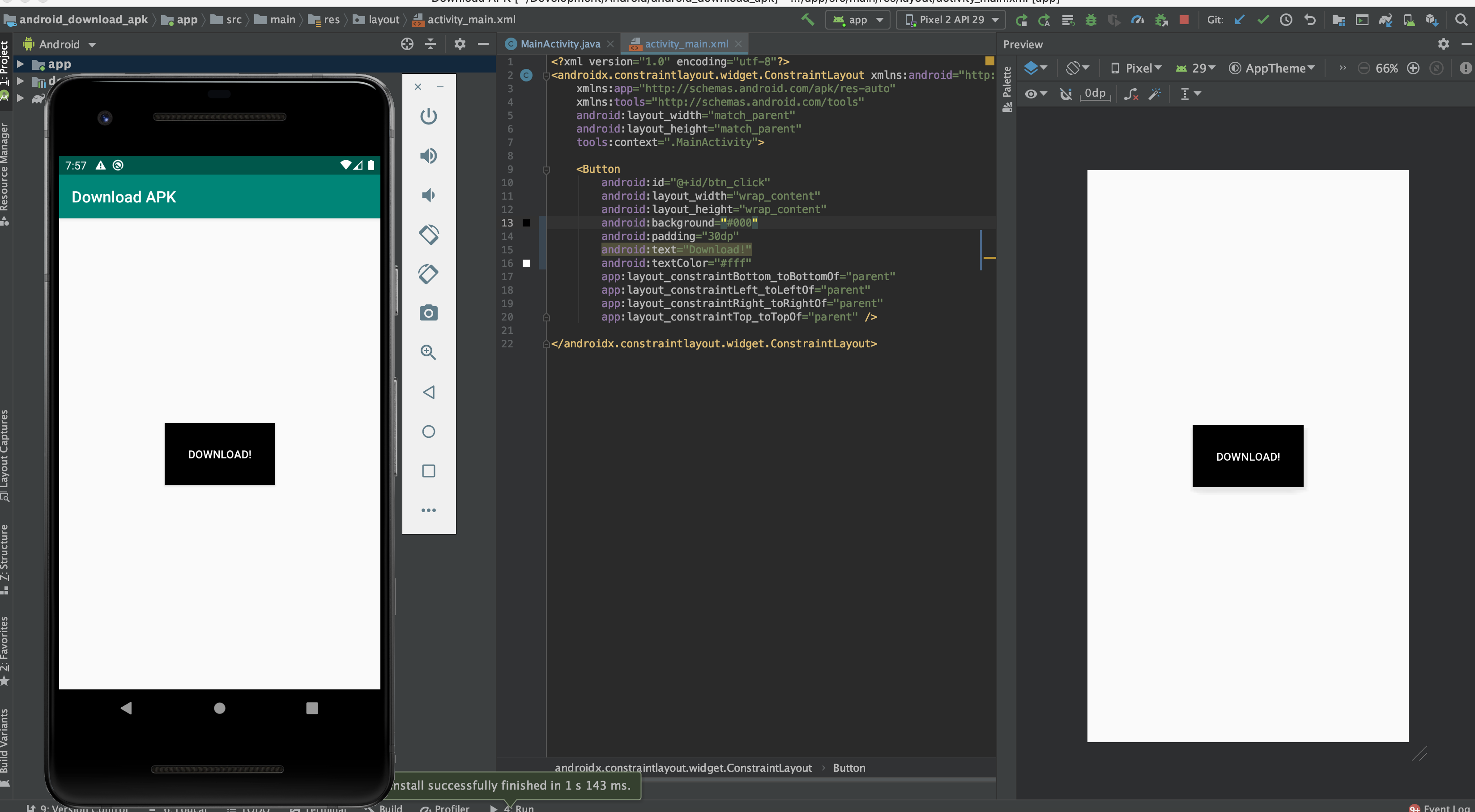This screenshot has height=812, width=1475.
Task: Click the clear all constraints icon
Action: pyautogui.click(x=1130, y=94)
